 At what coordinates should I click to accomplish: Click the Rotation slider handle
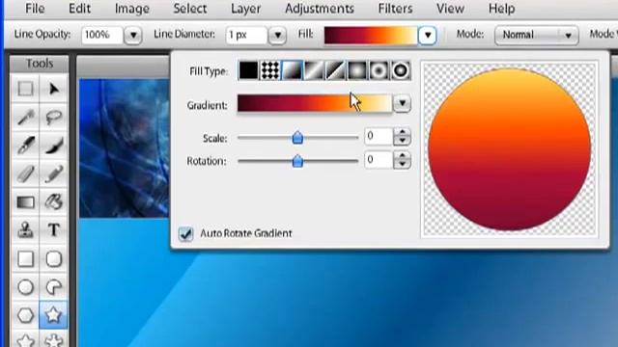tap(297, 161)
